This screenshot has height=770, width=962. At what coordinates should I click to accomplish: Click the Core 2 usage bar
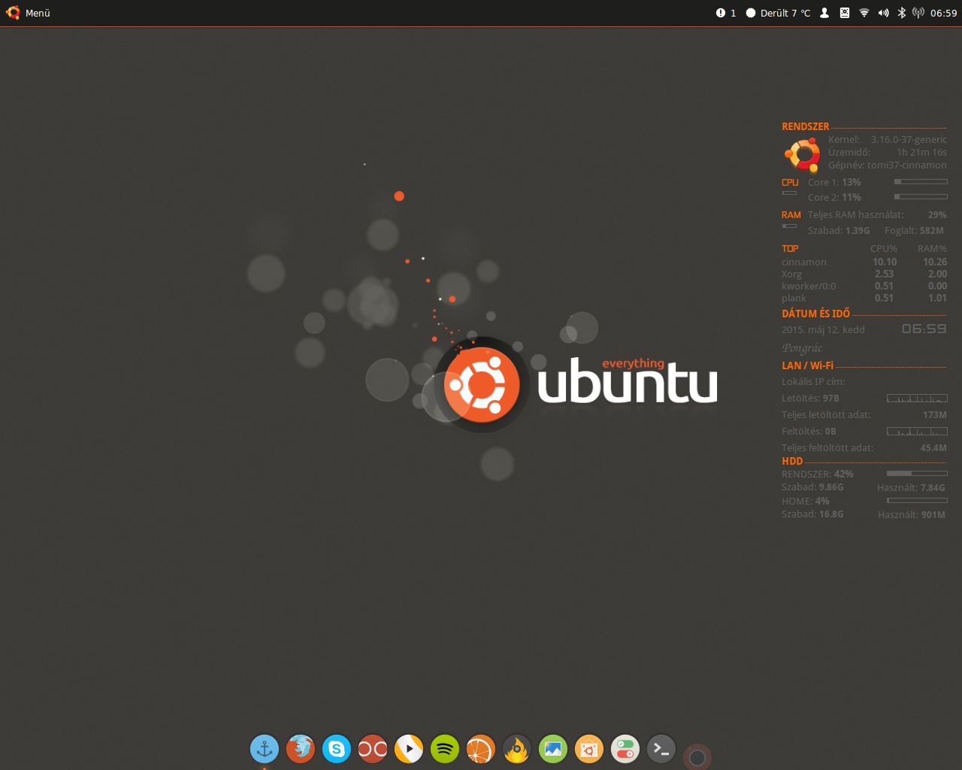921,196
